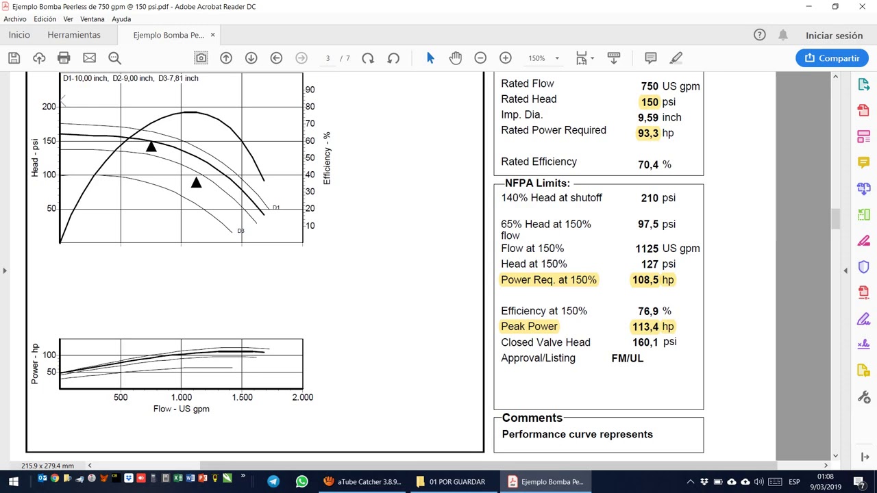Open the Edición menu
The width and height of the screenshot is (877, 493).
click(x=45, y=19)
